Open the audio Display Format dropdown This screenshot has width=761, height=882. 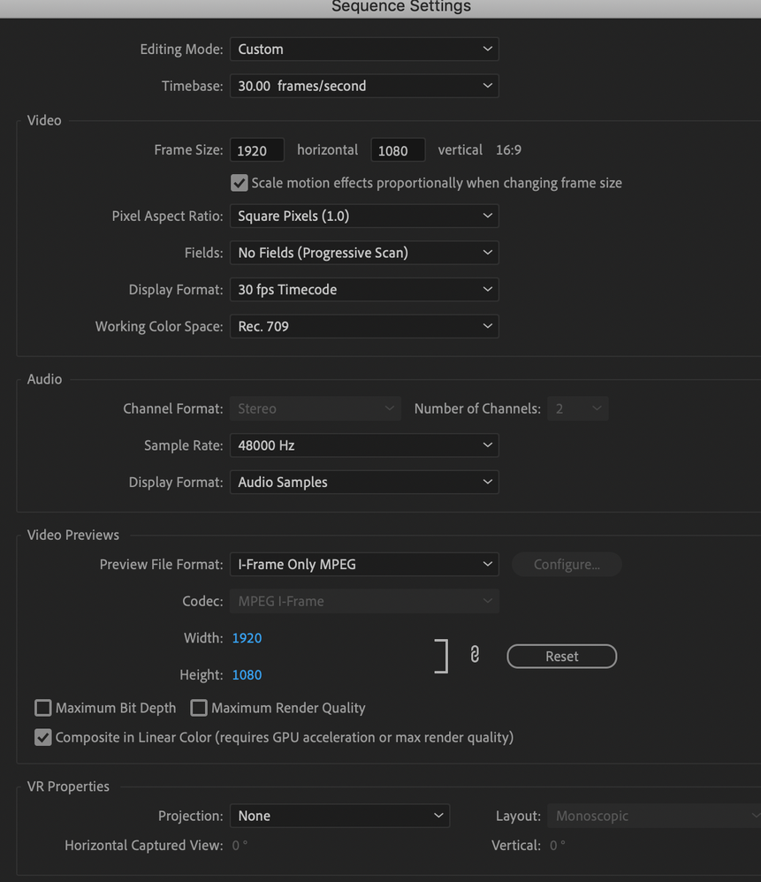coord(364,482)
